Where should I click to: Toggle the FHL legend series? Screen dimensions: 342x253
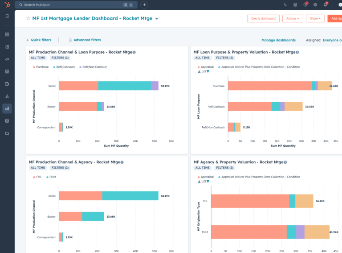click(x=37, y=177)
